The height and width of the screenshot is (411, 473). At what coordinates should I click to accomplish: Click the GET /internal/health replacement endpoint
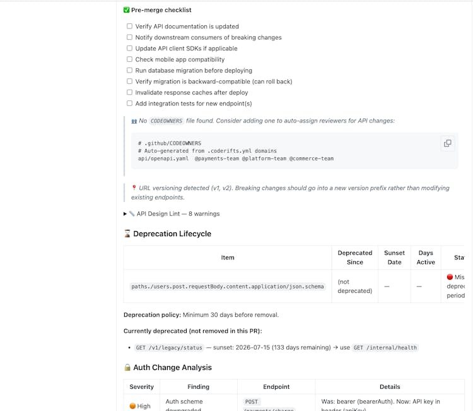coord(385,348)
